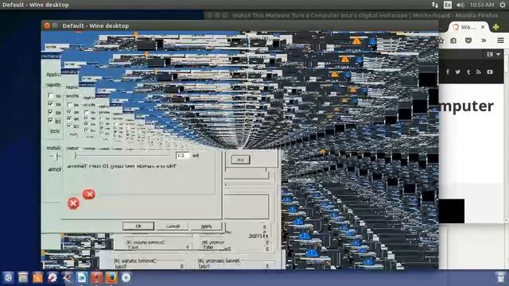Screen dimensions: 509x286
Task: Open a new Firefox tab with plus button
Action: [x=496, y=27]
